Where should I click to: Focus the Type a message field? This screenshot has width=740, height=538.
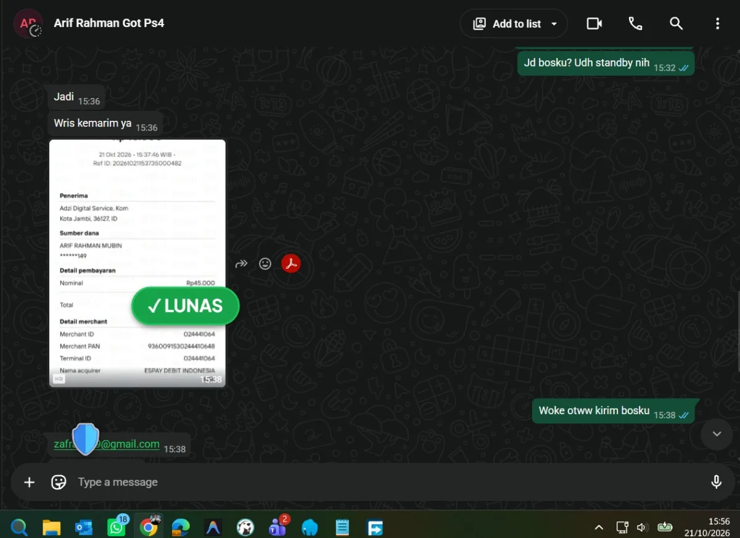[388, 482]
